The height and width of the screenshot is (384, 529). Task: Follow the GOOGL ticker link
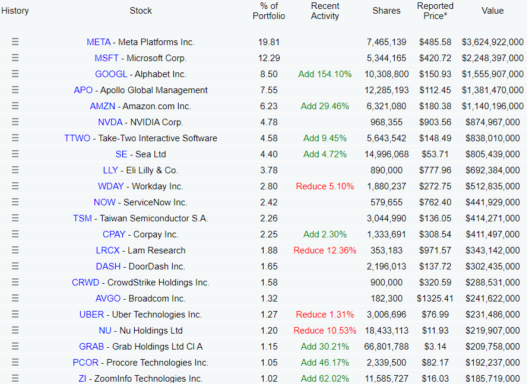[x=111, y=74]
